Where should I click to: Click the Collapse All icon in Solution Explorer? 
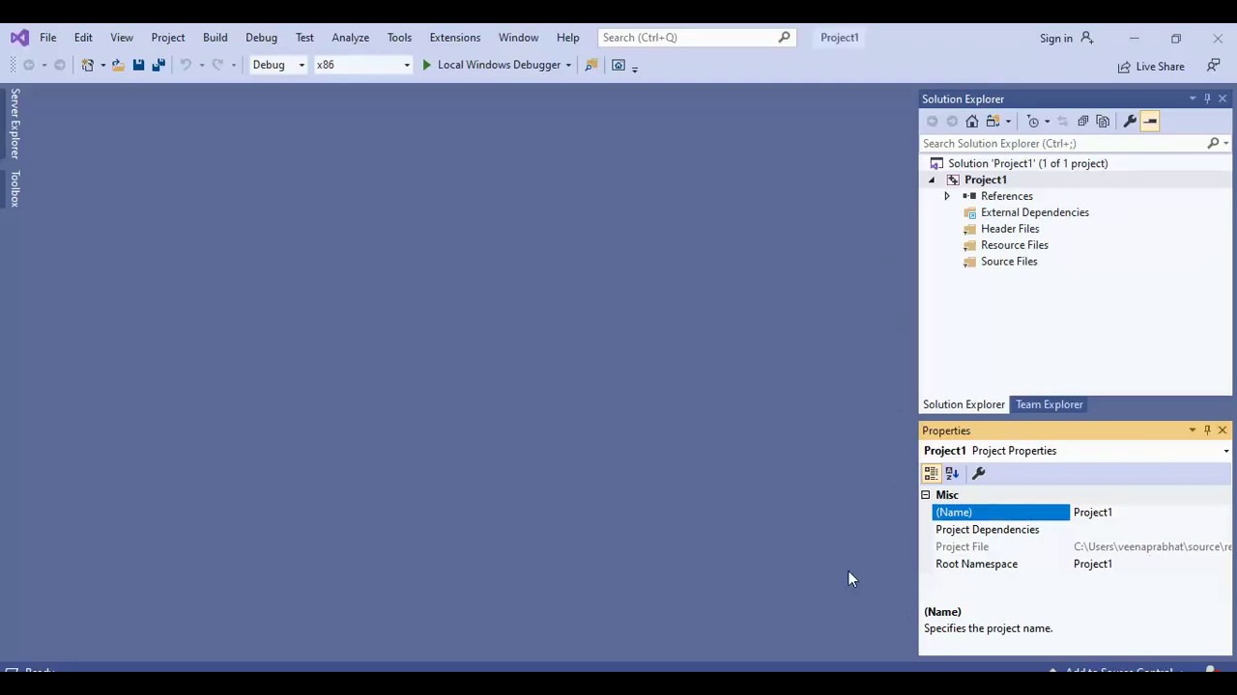click(x=1082, y=121)
